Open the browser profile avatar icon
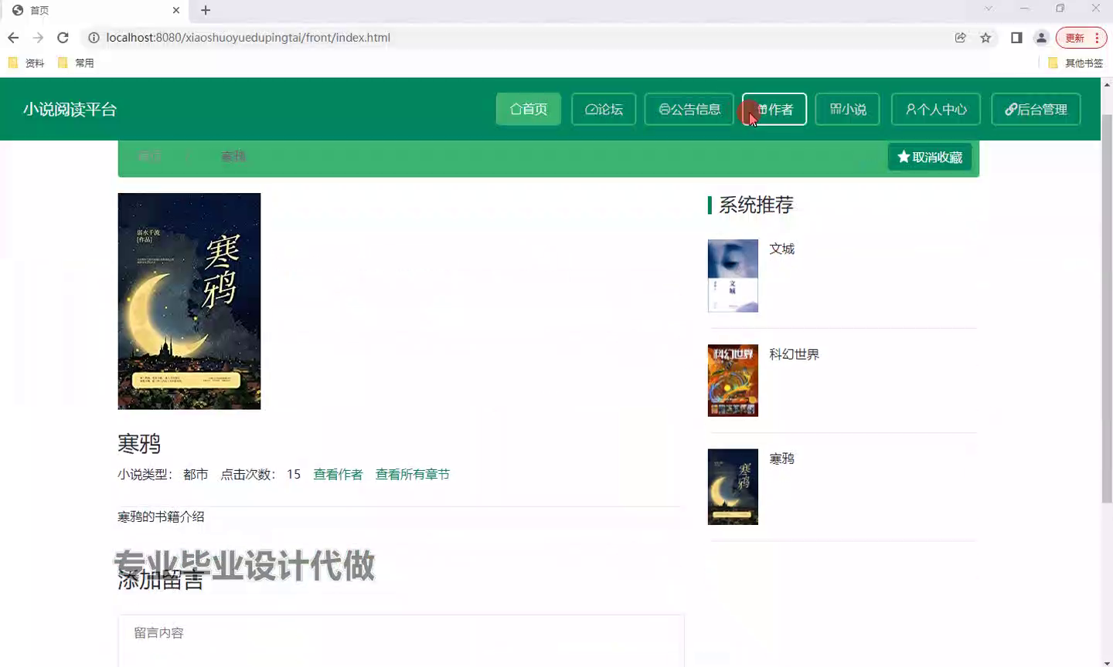This screenshot has height=667, width=1113. point(1041,37)
